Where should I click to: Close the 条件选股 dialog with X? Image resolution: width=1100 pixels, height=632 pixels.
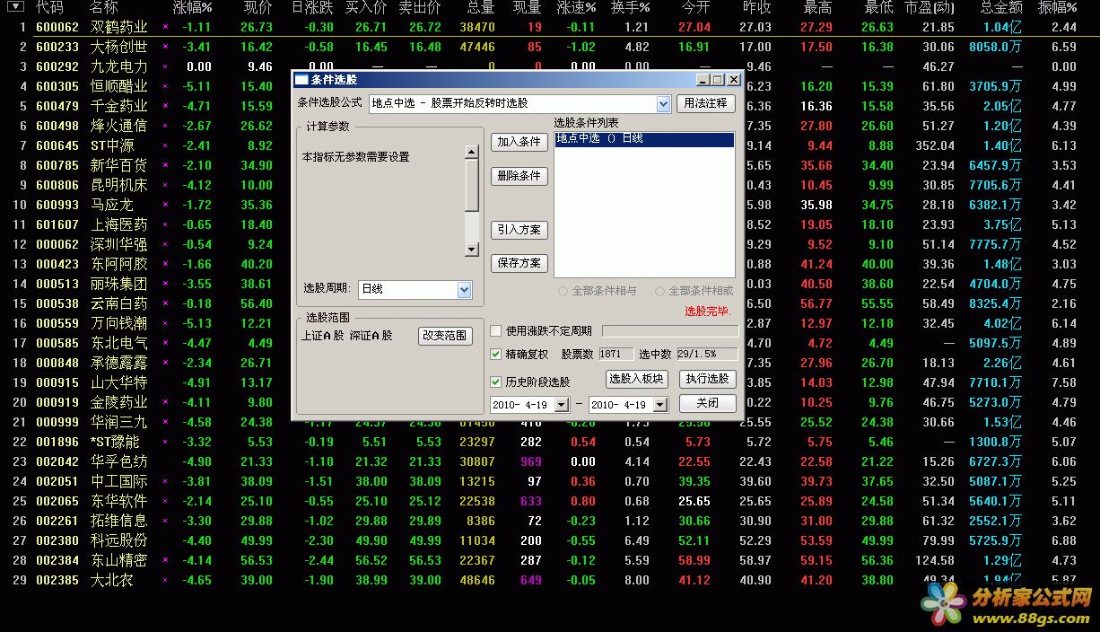[734, 80]
